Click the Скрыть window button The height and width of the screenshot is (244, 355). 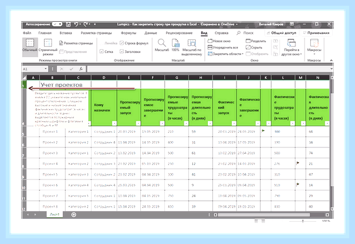(x=254, y=47)
